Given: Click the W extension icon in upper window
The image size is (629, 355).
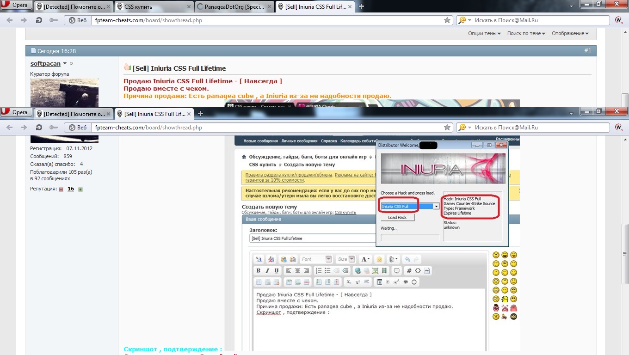Looking at the screenshot, I should coord(619,20).
